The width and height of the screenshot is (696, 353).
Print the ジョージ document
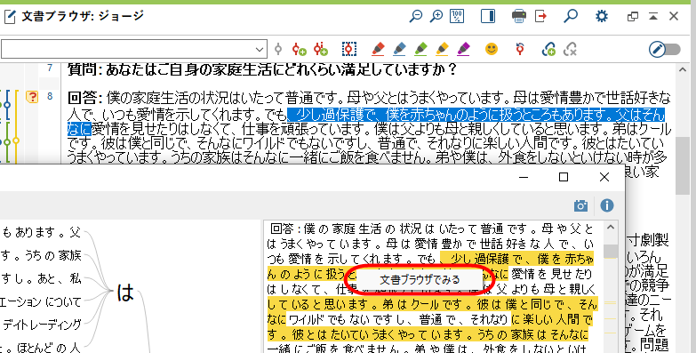pyautogui.click(x=519, y=16)
